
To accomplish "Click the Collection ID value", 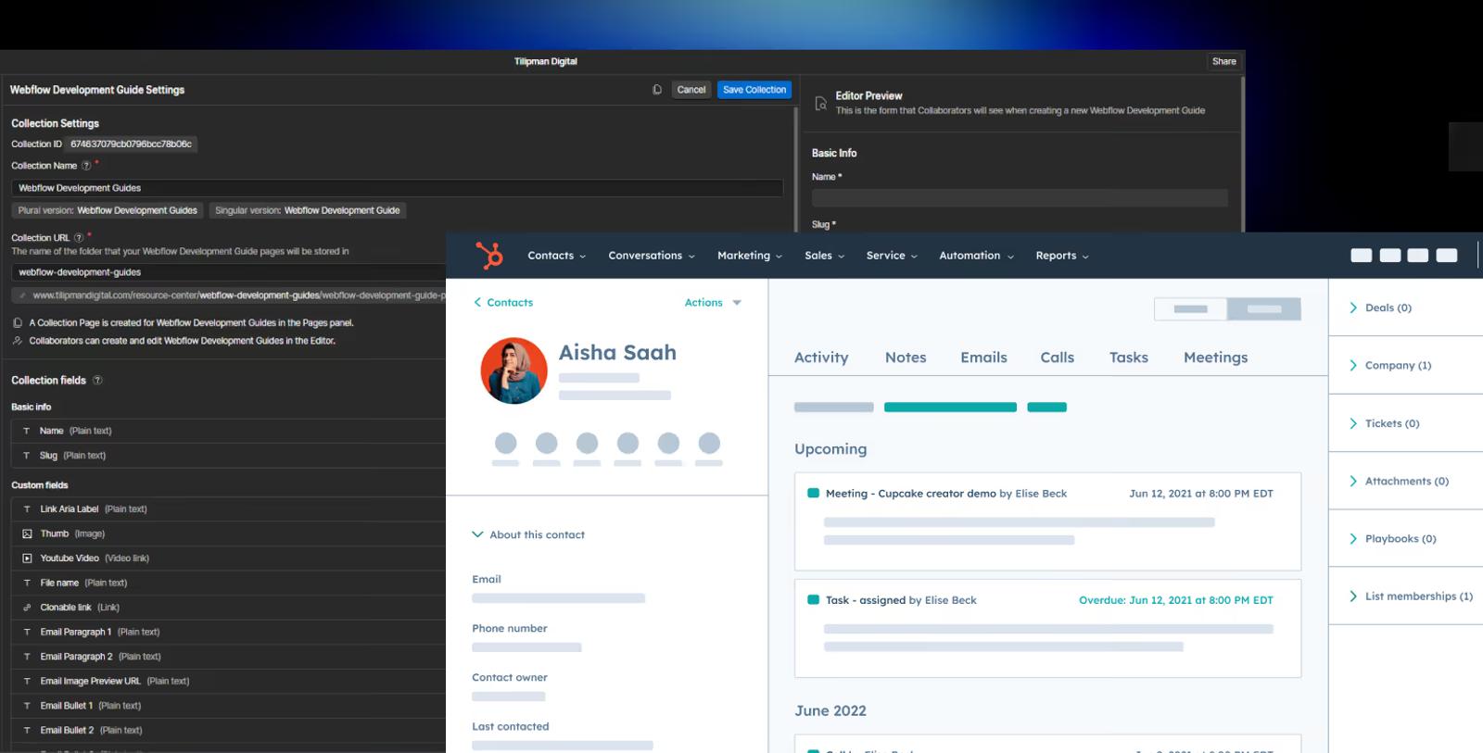I will 131,144.
